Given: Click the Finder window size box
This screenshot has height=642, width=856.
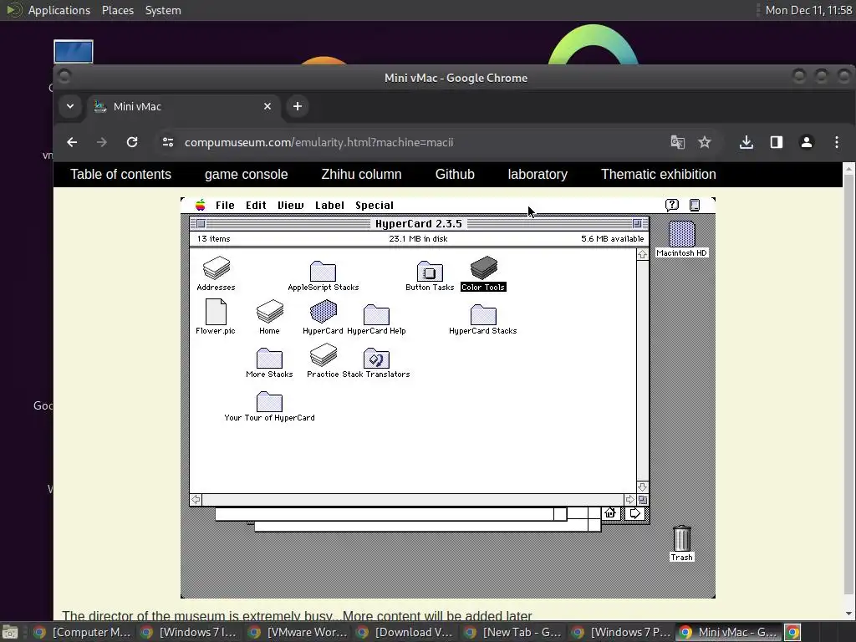Looking at the screenshot, I should 643,500.
